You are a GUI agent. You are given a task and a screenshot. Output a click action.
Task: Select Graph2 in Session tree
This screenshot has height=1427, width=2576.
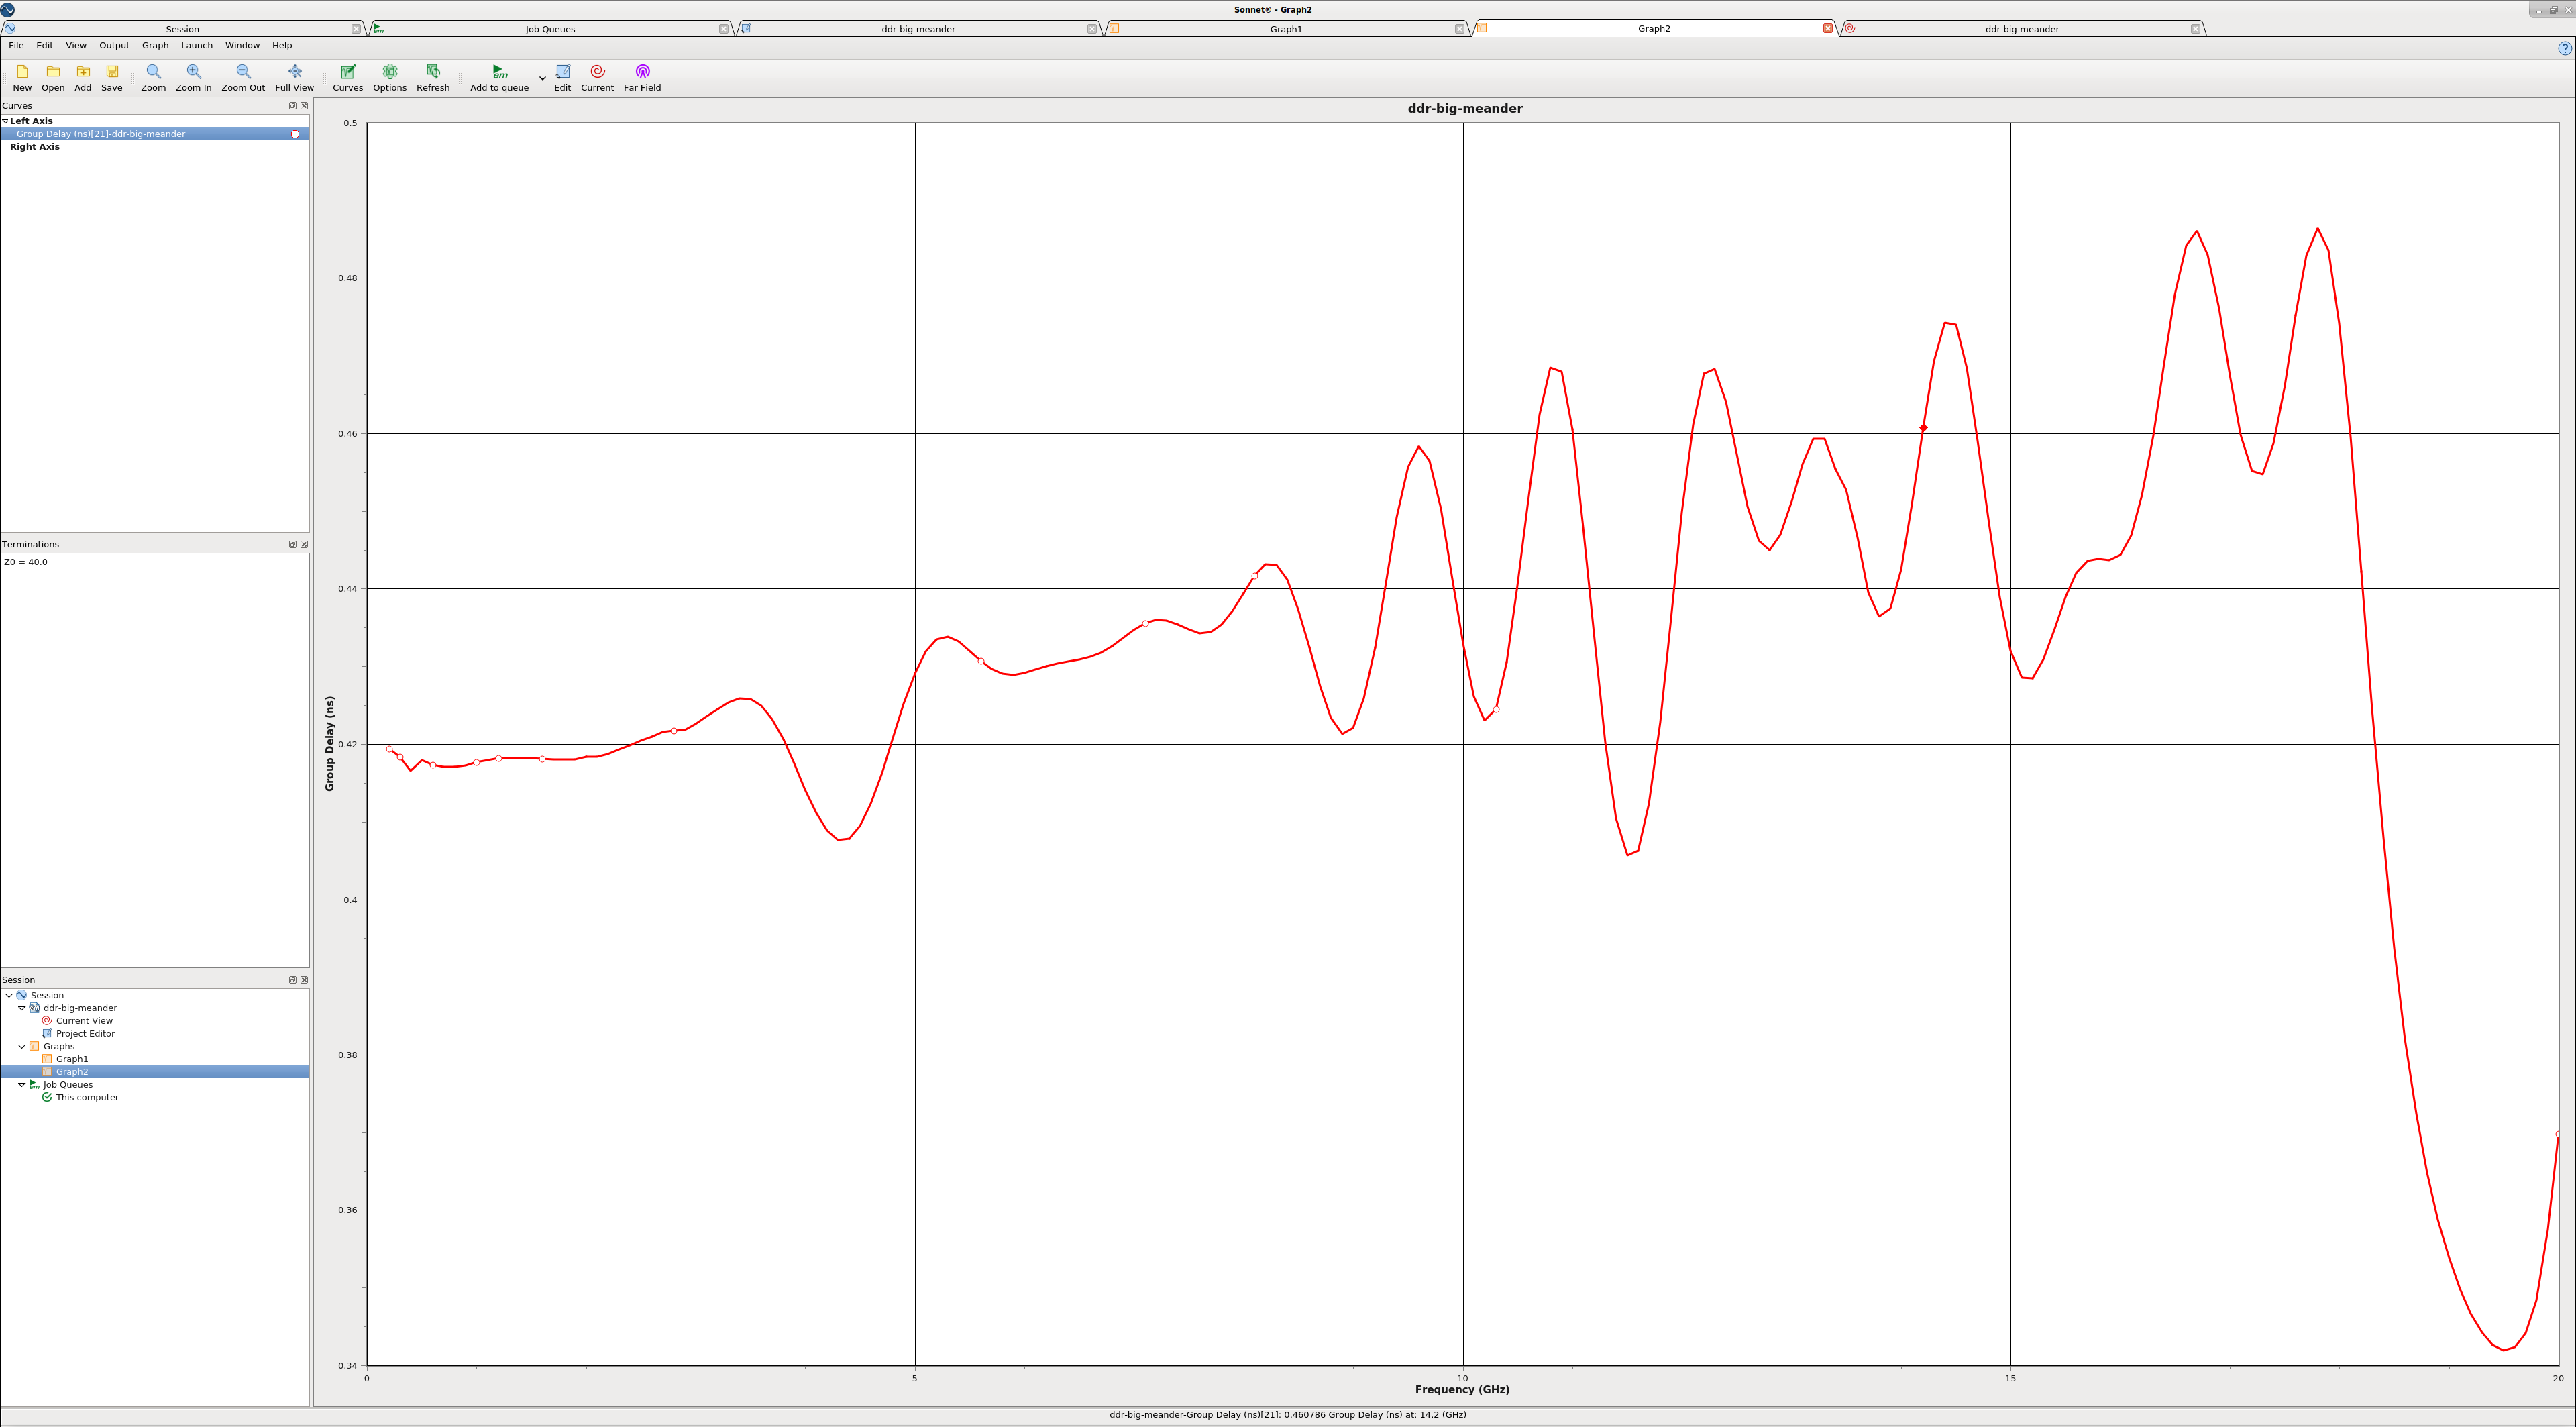tap(72, 1072)
